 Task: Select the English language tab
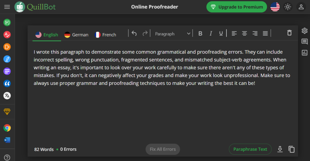pyautogui.click(x=47, y=35)
